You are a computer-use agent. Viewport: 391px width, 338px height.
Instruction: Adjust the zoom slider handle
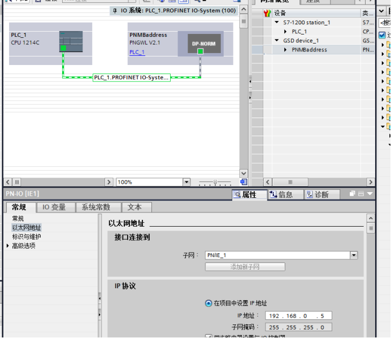click(x=215, y=183)
